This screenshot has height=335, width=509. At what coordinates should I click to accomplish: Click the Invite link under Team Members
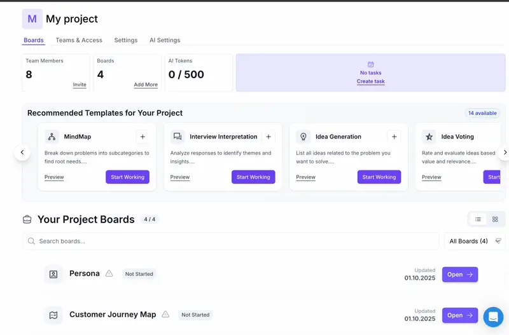80,85
